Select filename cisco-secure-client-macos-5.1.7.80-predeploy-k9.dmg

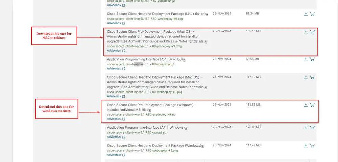(x=144, y=46)
